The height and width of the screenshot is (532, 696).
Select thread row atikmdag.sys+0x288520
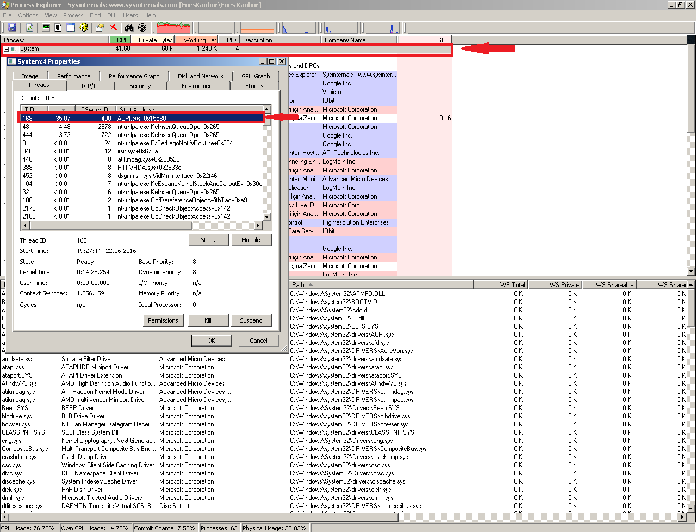pos(141,159)
